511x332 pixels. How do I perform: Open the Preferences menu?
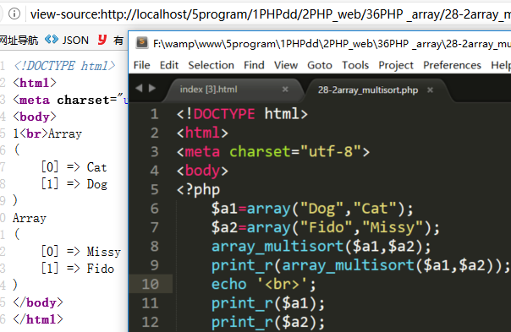452,65
